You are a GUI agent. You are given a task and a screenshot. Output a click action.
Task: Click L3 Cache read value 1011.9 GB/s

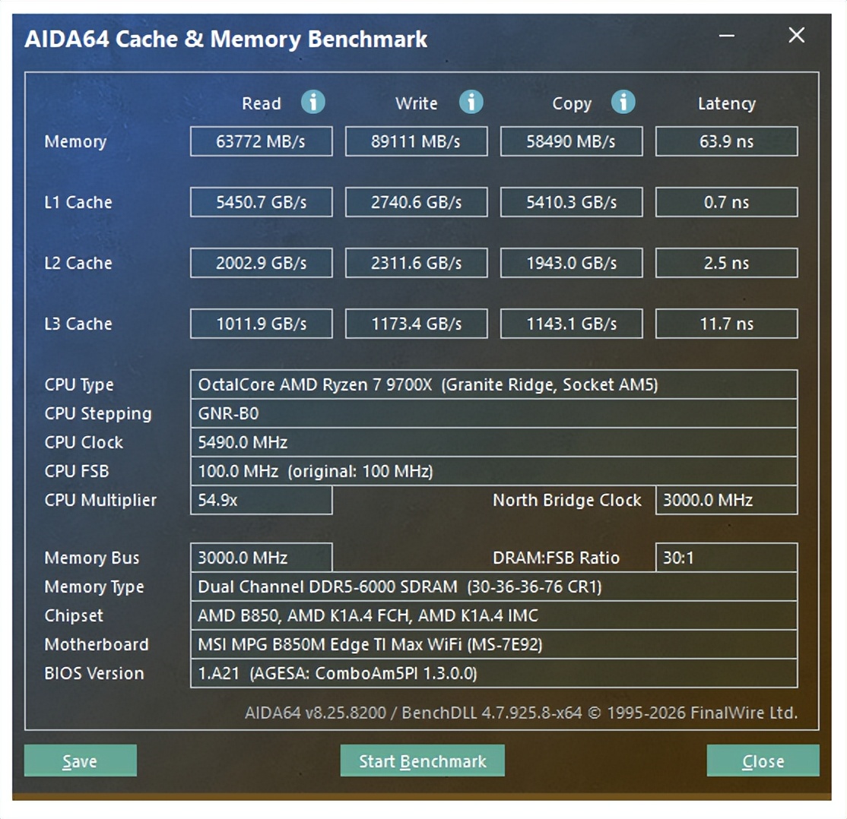[x=262, y=324]
